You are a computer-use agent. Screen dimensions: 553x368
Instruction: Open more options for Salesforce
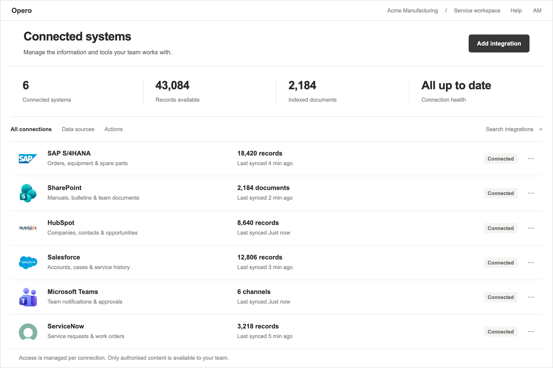531,262
